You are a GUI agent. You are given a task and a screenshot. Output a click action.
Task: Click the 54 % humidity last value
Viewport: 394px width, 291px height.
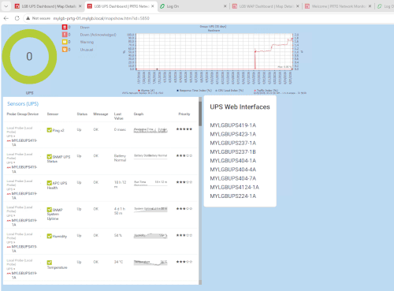click(x=118, y=236)
